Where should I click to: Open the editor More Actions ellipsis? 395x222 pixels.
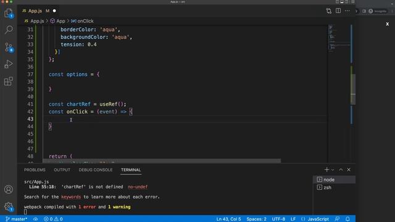click(347, 11)
